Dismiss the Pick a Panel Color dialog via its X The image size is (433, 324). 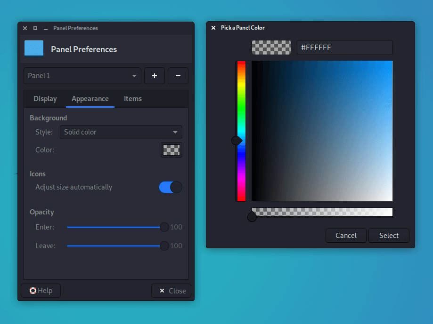pyautogui.click(x=213, y=28)
